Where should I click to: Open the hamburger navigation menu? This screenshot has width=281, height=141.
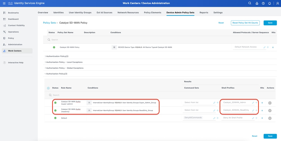pos(4,3)
